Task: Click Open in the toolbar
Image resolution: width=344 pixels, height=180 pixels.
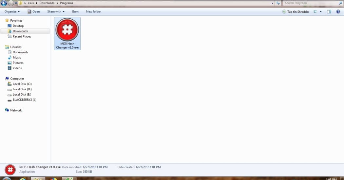Action: tap(33, 12)
